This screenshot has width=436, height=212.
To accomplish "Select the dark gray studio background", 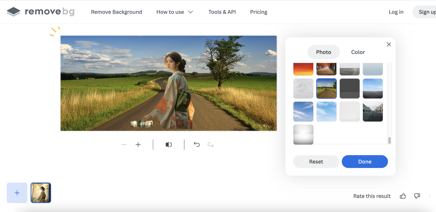I will 349,88.
